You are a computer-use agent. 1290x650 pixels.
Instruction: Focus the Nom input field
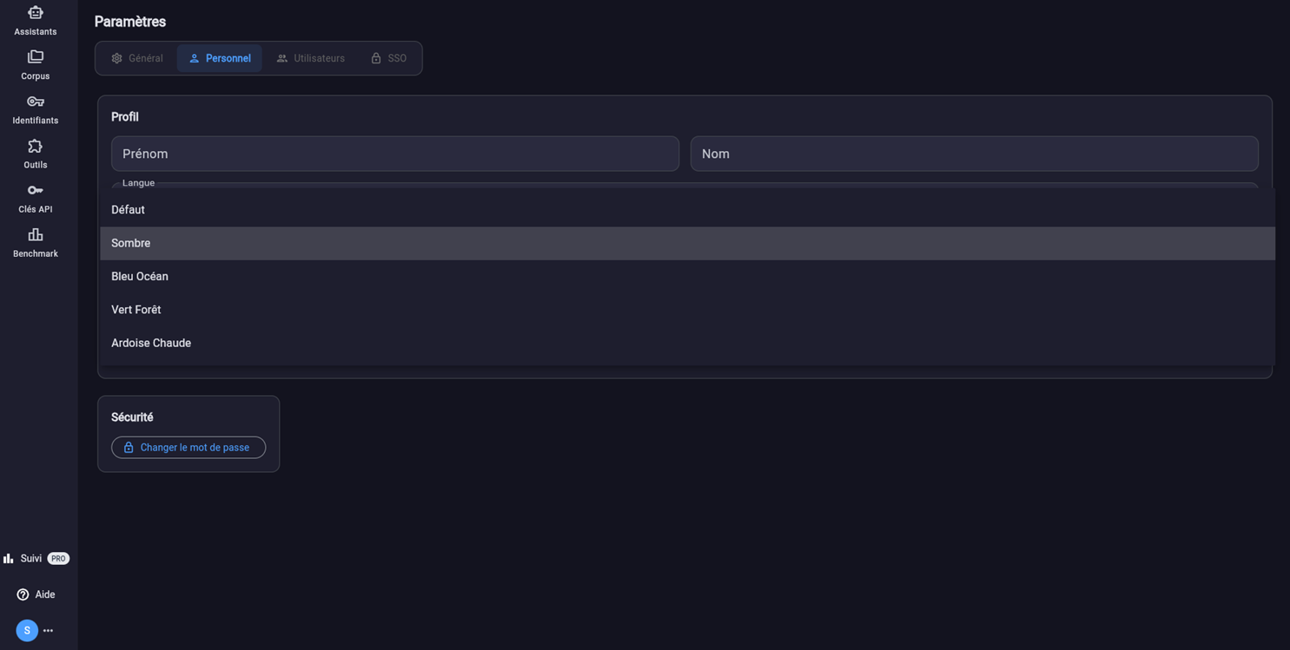click(975, 154)
